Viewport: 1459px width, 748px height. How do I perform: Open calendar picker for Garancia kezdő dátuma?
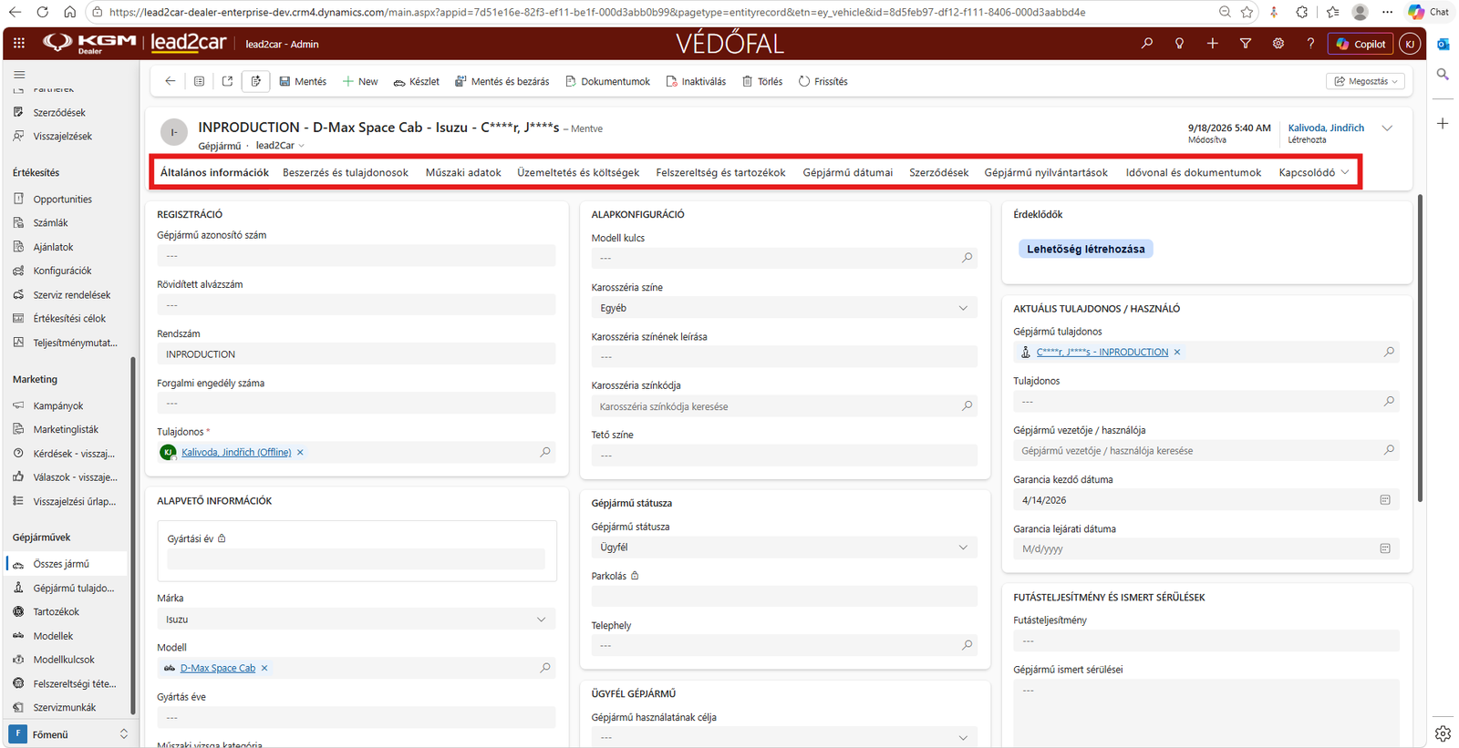point(1385,500)
